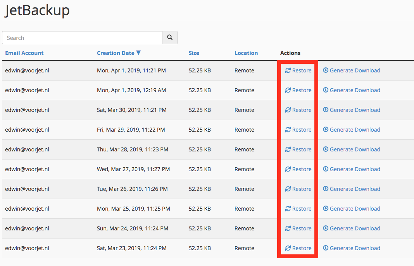Click the Actions column header
Screen dimensions: 414x266
[290, 53]
